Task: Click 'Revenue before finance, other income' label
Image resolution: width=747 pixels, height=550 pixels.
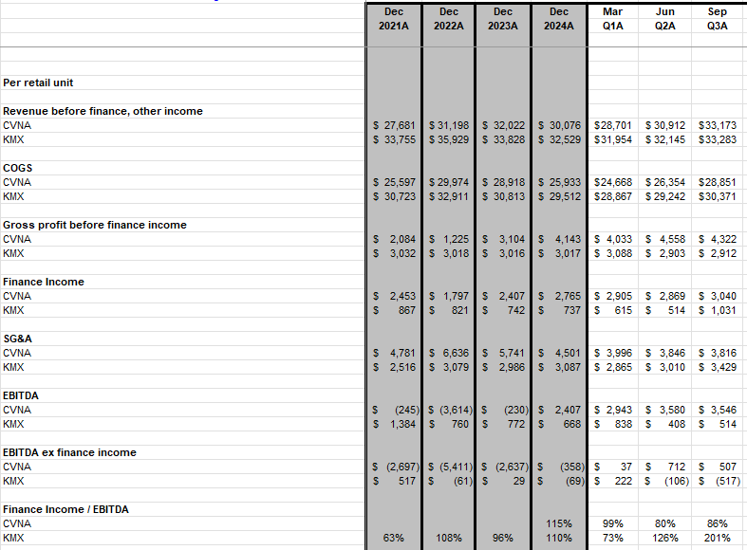Action: click(103, 111)
